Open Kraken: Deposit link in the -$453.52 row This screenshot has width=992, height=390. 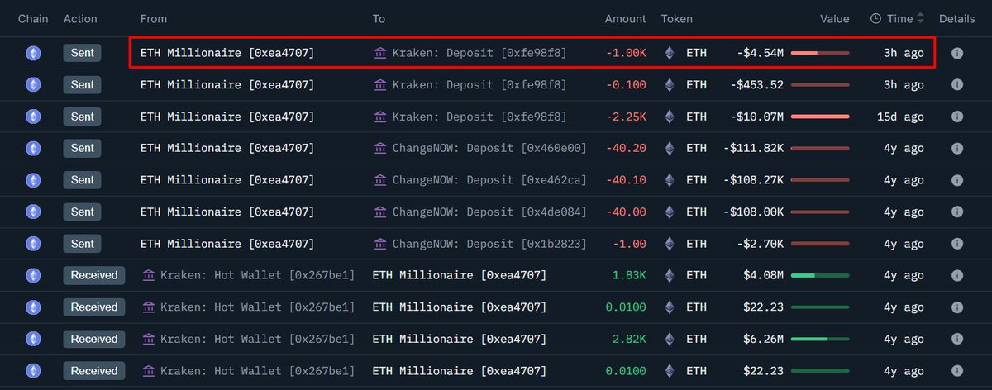[479, 85]
